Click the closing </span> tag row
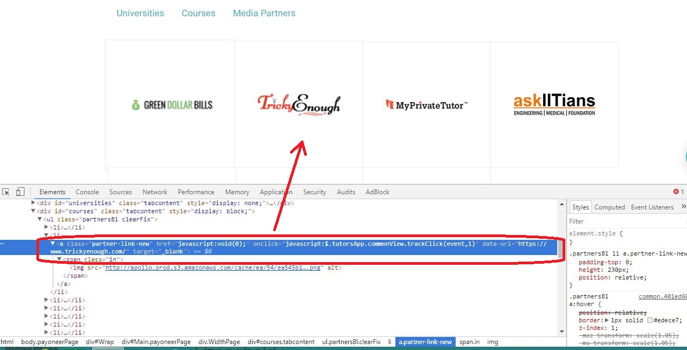The image size is (687, 350). [75, 276]
